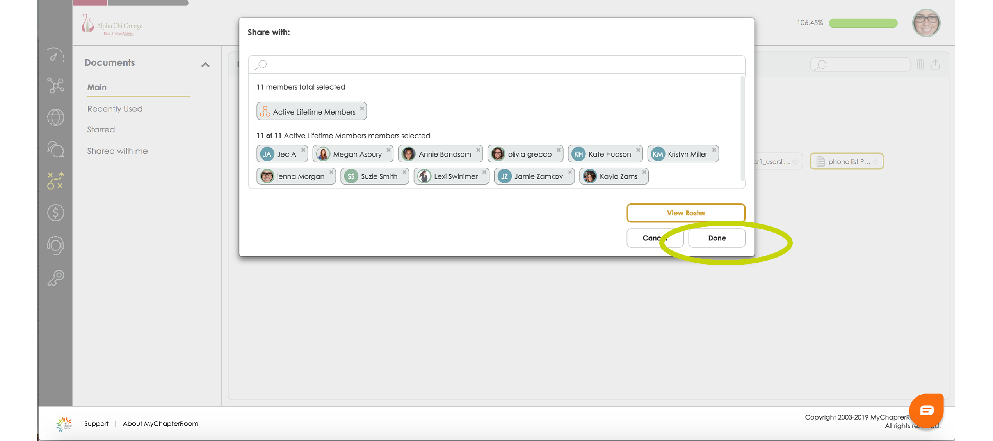Remove Megan Asbury from selected members
Viewport: 993px width, 441px height.
(388, 150)
